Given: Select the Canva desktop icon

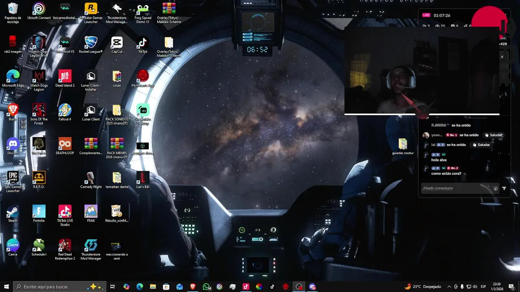Looking at the screenshot, I should pos(13,247).
